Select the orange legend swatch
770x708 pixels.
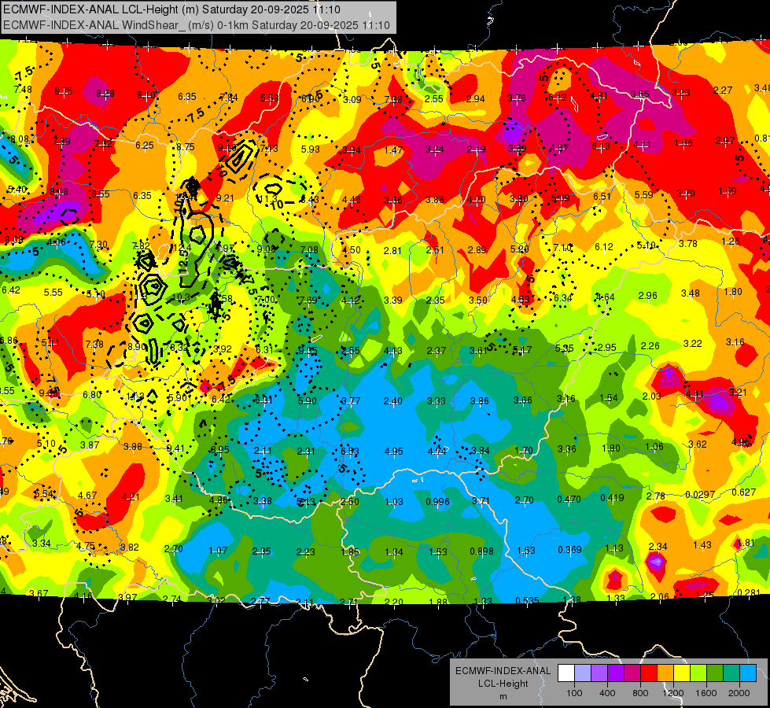[x=665, y=673]
